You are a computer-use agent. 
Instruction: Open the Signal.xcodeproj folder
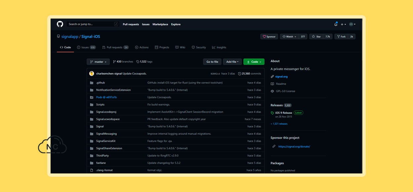(x=106, y=112)
